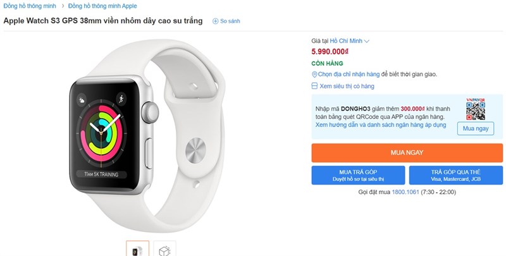Click Xem siêu thị có hàng link
Image resolution: width=506 pixels, height=256 pixels.
click(x=347, y=86)
